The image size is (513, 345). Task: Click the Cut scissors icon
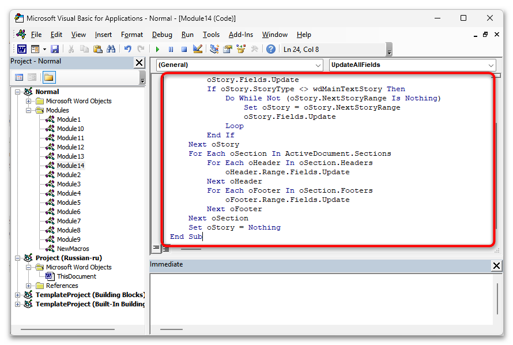[x=71, y=50]
